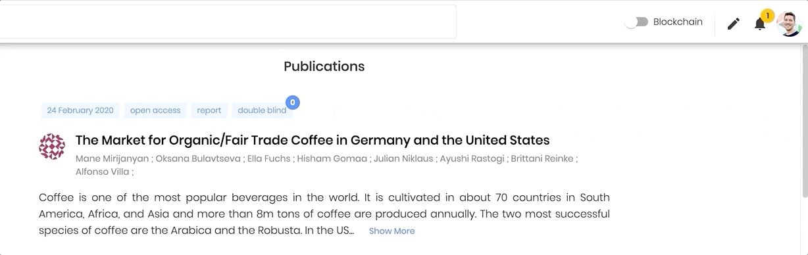Click author Oksana Bulavtseva
808x255 pixels.
(198, 158)
